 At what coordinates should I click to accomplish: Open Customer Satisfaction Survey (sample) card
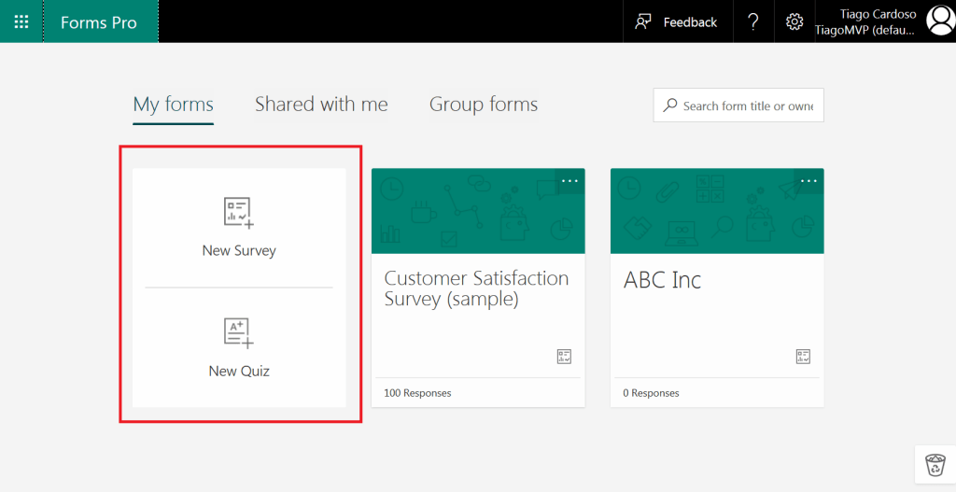point(476,288)
